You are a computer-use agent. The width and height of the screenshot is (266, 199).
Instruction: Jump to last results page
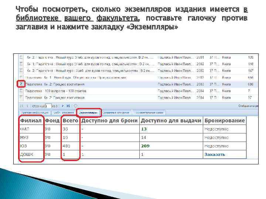68,106
